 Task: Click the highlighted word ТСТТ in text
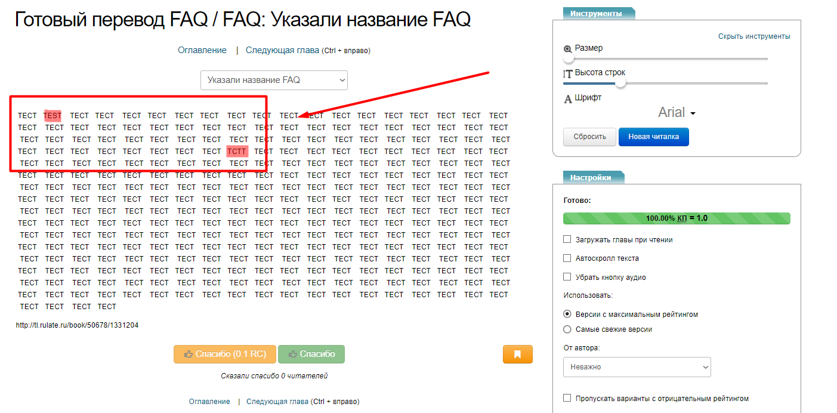point(237,151)
